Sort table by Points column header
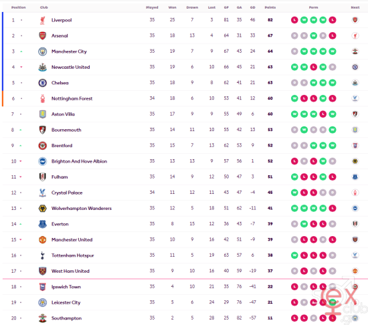368x325 pixels. [270, 7]
